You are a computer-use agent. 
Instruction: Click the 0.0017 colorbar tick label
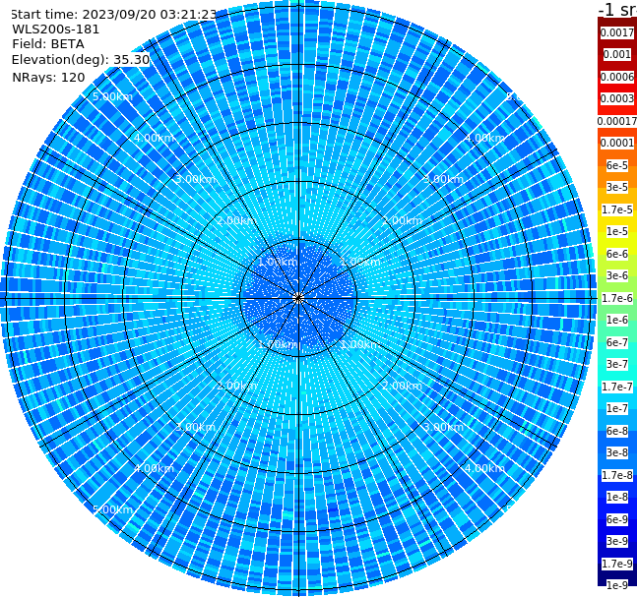pyautogui.click(x=617, y=32)
